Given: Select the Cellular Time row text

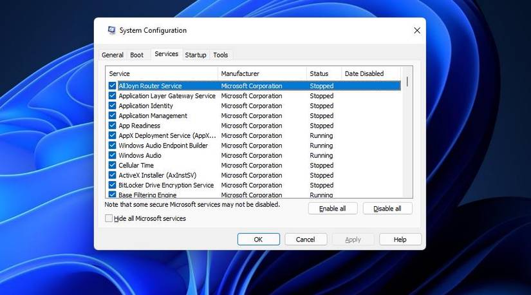Looking at the screenshot, I should tap(136, 165).
